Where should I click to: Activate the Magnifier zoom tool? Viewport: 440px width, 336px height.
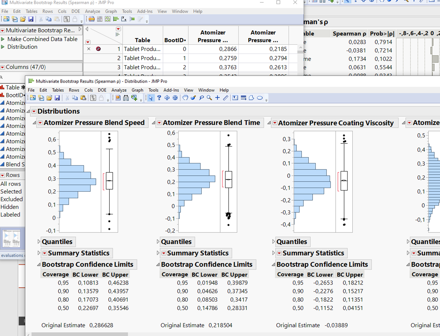(x=209, y=98)
